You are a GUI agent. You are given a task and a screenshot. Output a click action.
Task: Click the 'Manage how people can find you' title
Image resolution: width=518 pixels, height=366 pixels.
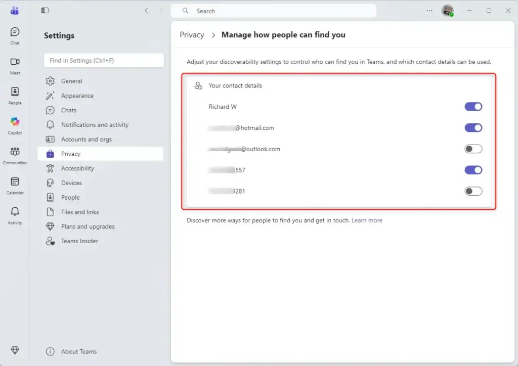tap(283, 35)
